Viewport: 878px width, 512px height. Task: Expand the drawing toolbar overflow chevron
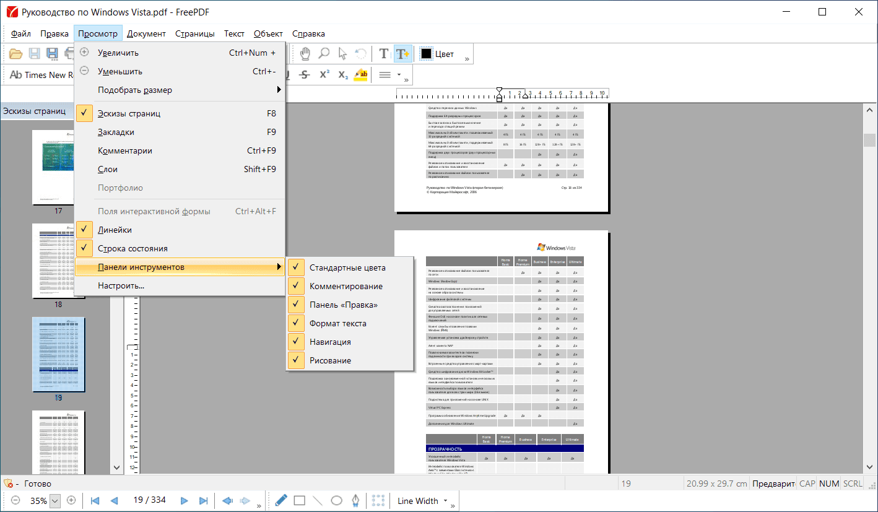[453, 506]
